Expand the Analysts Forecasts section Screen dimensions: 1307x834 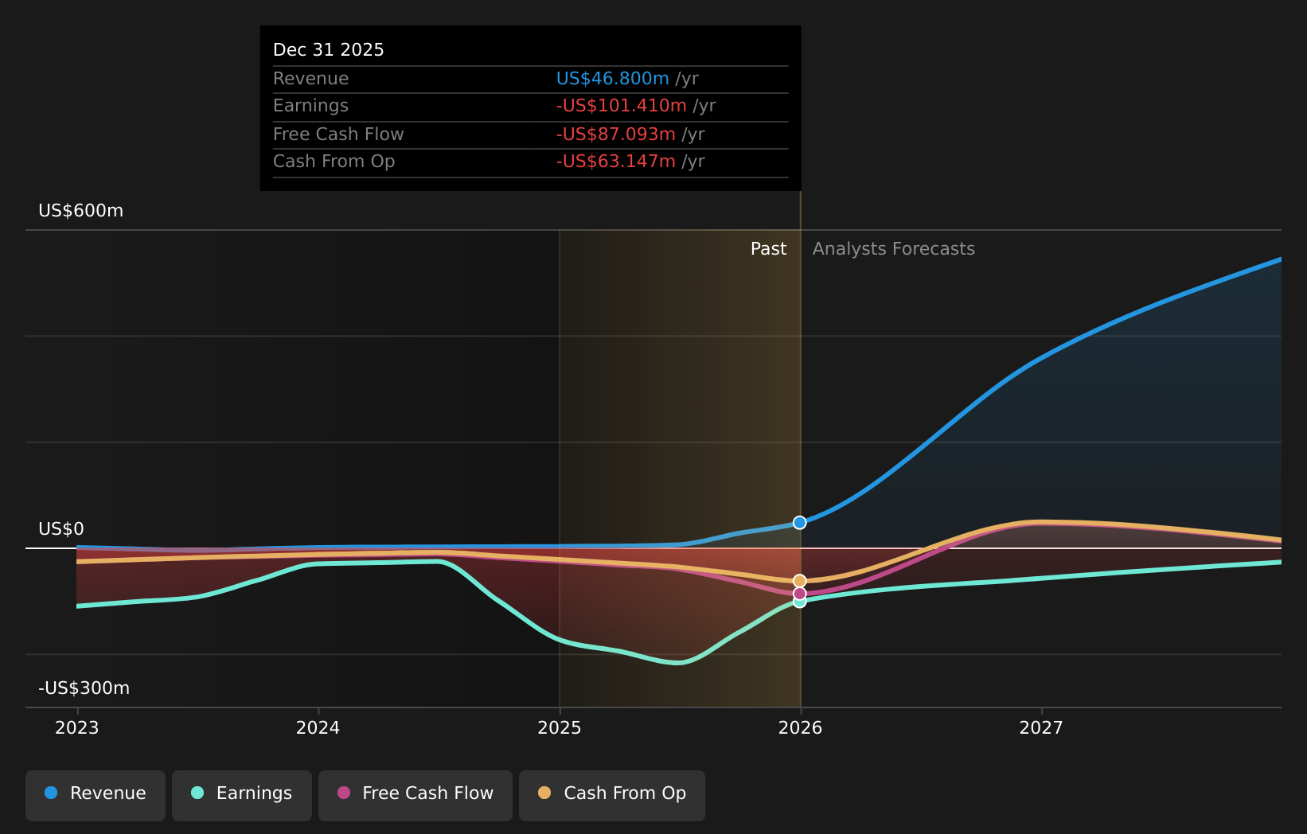tap(893, 248)
